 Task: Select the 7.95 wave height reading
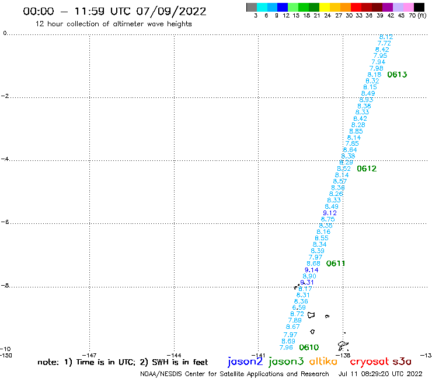(x=380, y=56)
